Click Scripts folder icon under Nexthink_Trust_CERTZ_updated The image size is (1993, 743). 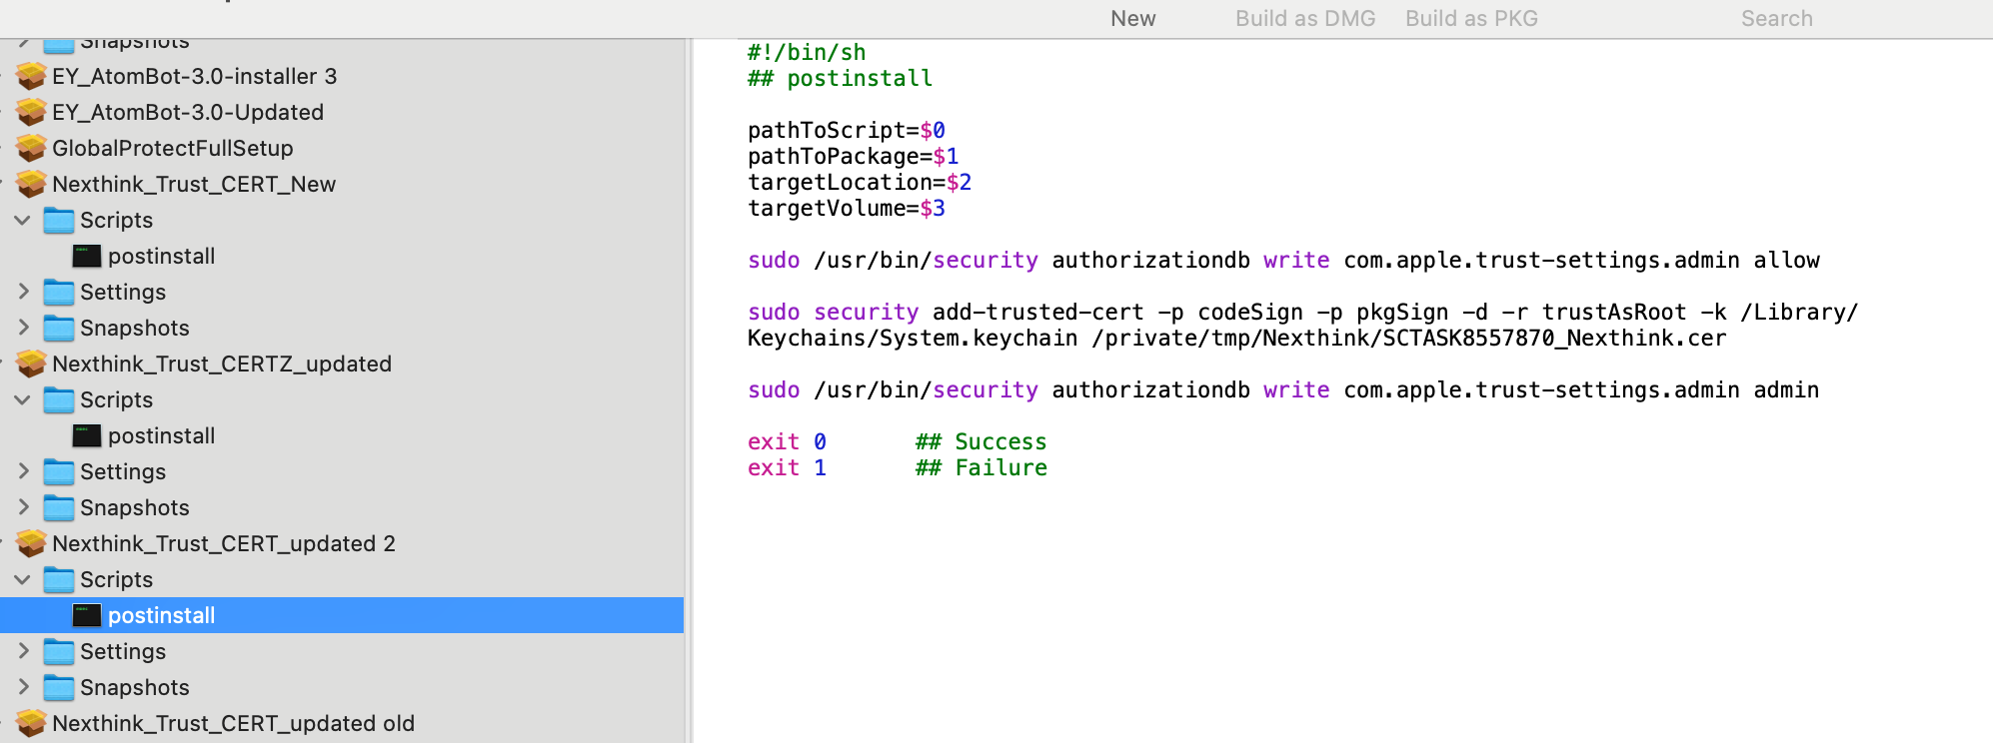click(59, 399)
